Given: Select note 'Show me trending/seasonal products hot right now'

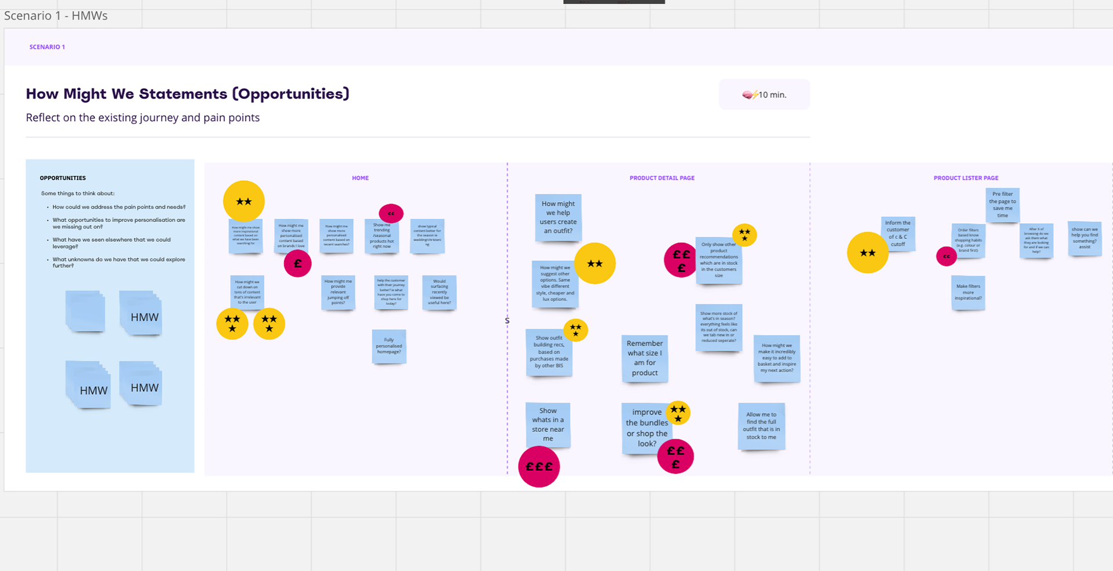Looking at the screenshot, I should click(x=382, y=236).
